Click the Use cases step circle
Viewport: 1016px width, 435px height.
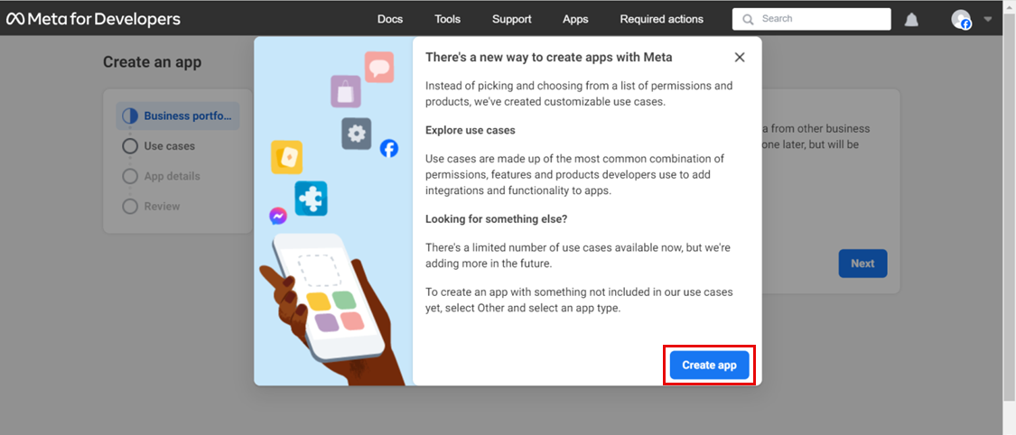pyautogui.click(x=130, y=146)
